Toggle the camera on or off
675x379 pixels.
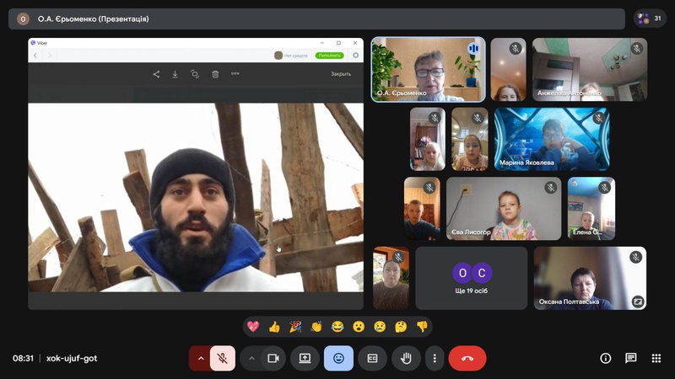(x=273, y=358)
